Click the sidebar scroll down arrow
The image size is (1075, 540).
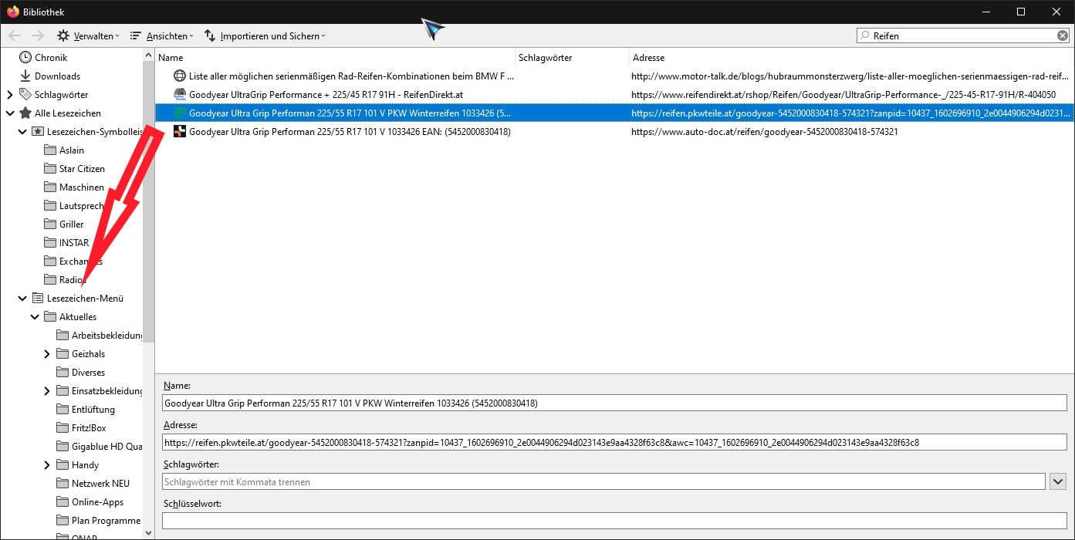pyautogui.click(x=148, y=532)
